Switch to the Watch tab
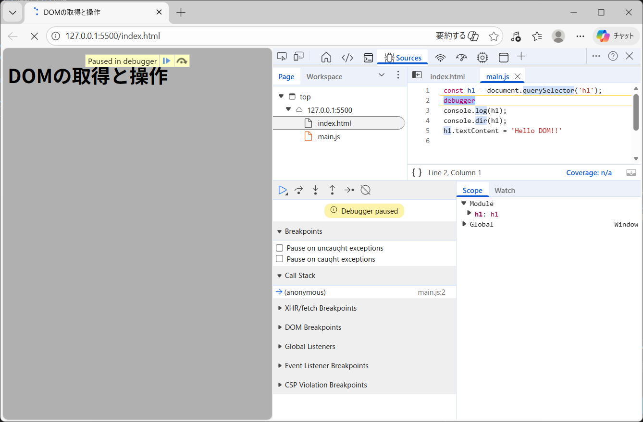The image size is (643, 422). (x=505, y=191)
